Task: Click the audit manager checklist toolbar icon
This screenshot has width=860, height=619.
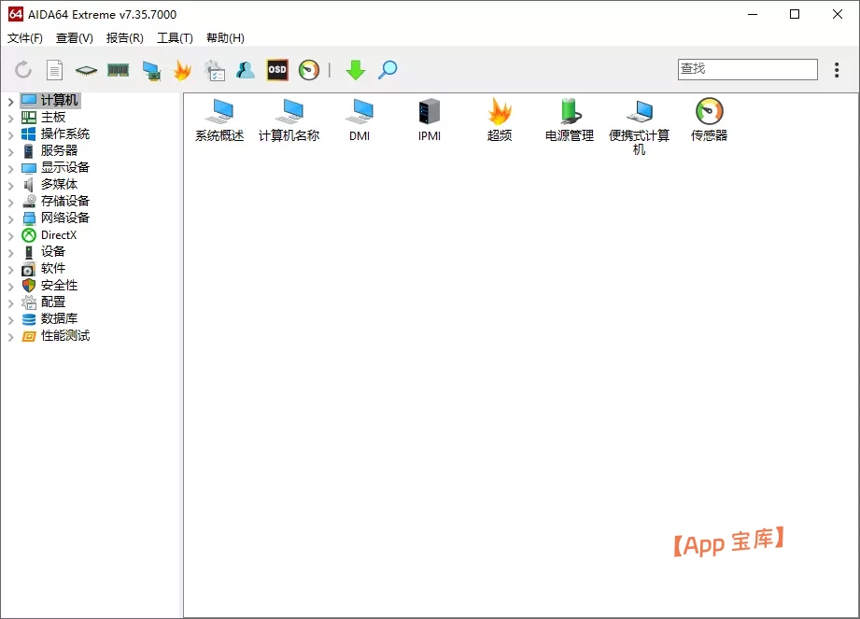Action: tap(214, 71)
